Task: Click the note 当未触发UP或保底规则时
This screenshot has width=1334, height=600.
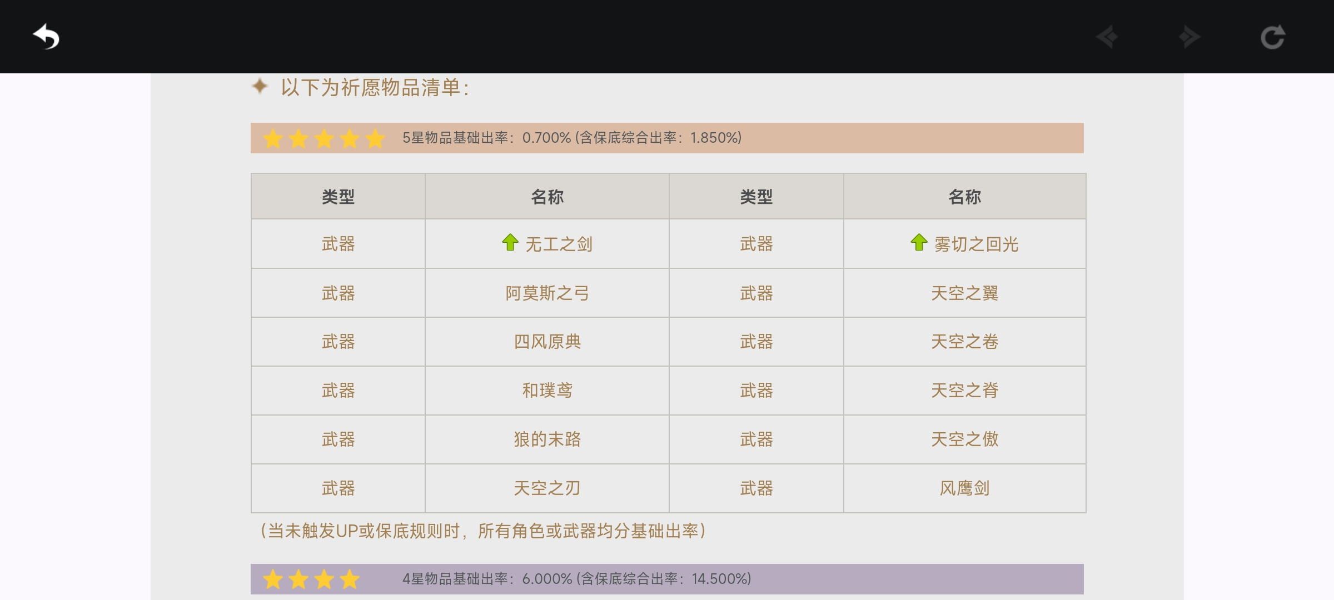Action: coord(482,531)
